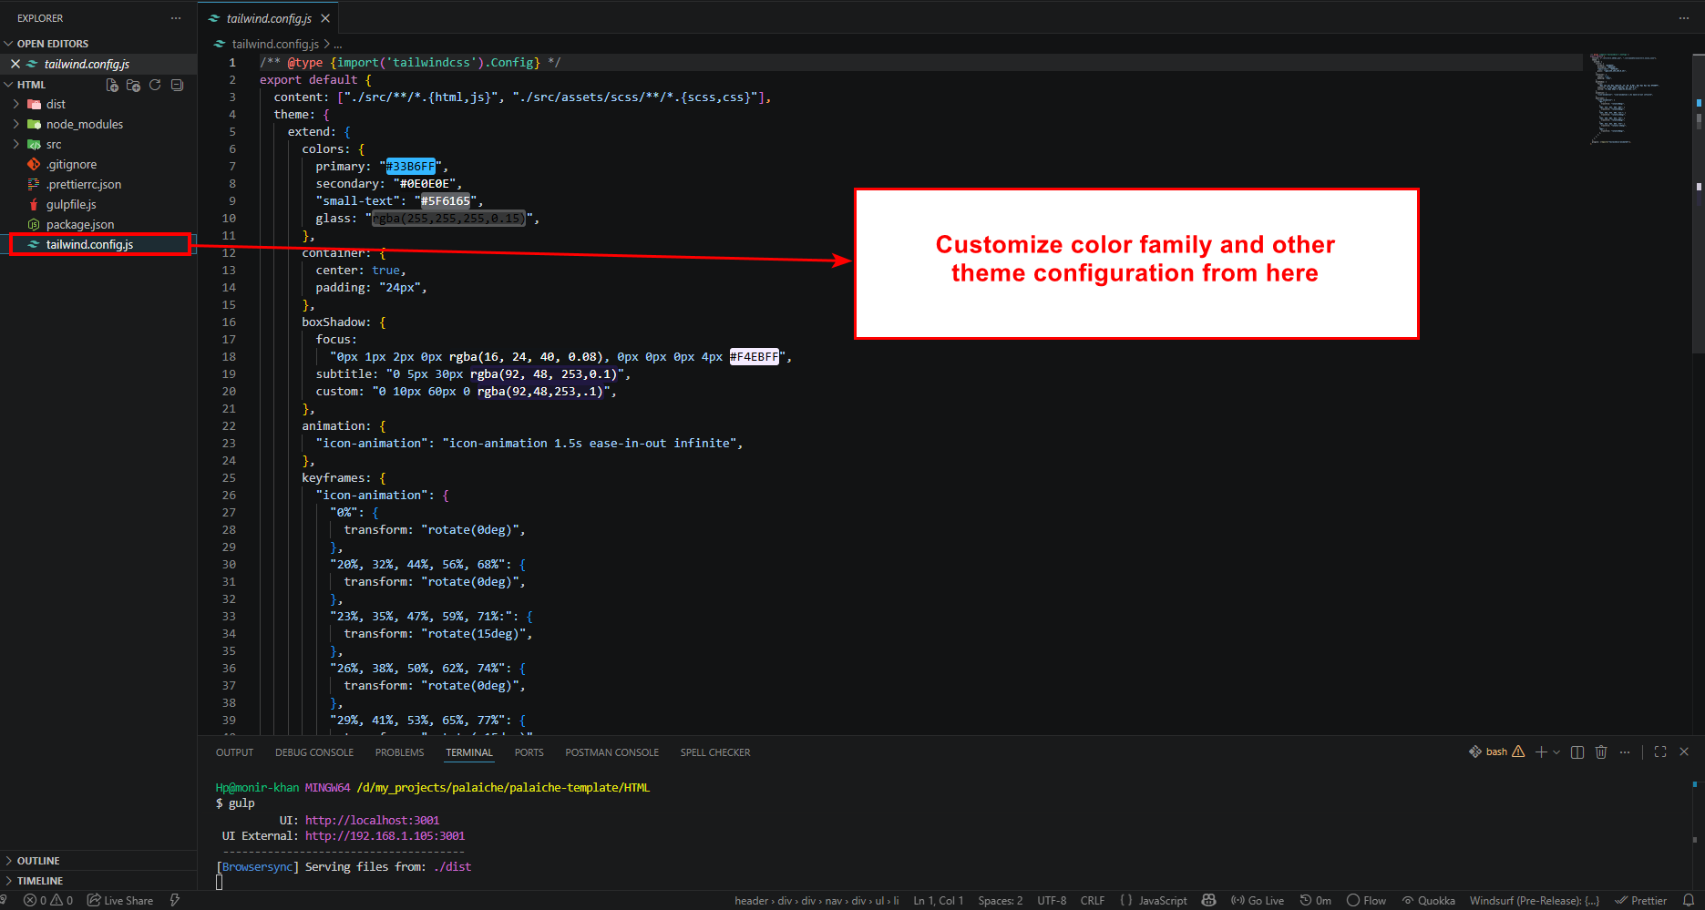
Task: Click the #33B6FF primary color value
Action: coord(410,166)
